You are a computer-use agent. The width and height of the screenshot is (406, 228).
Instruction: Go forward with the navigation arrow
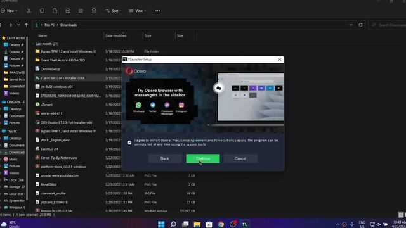pos(10,25)
